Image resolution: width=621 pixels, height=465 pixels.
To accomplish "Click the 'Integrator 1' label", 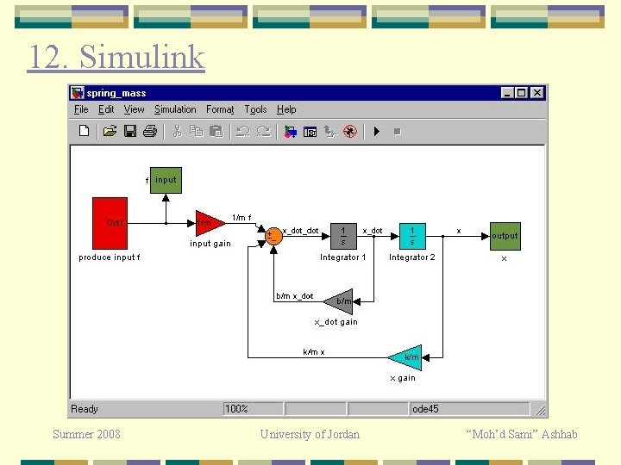I will tap(343, 257).
